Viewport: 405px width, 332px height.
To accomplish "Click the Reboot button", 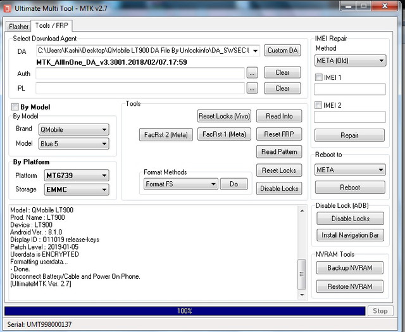I will click(x=350, y=188).
